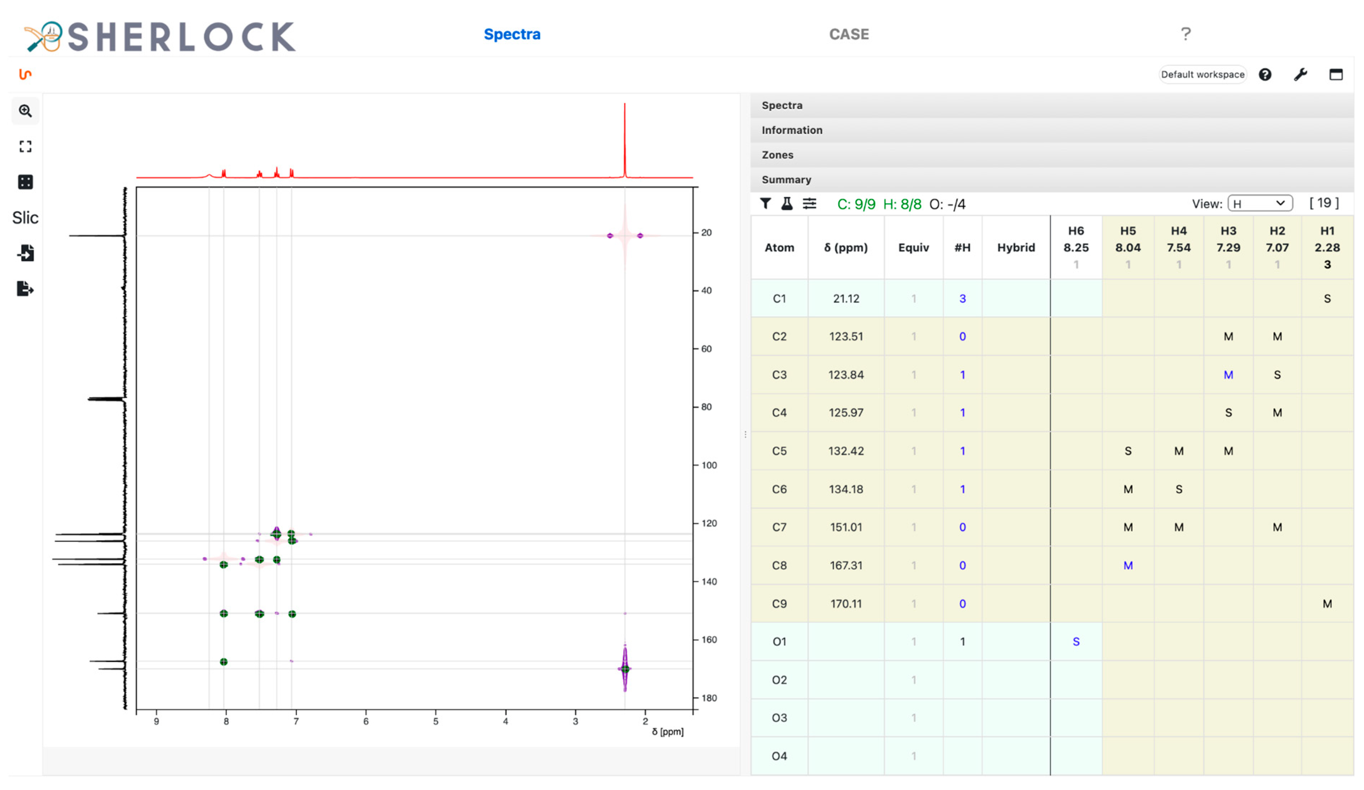This screenshot has height=790, width=1364.
Task: Toggle the Slic tool
Action: [x=25, y=218]
